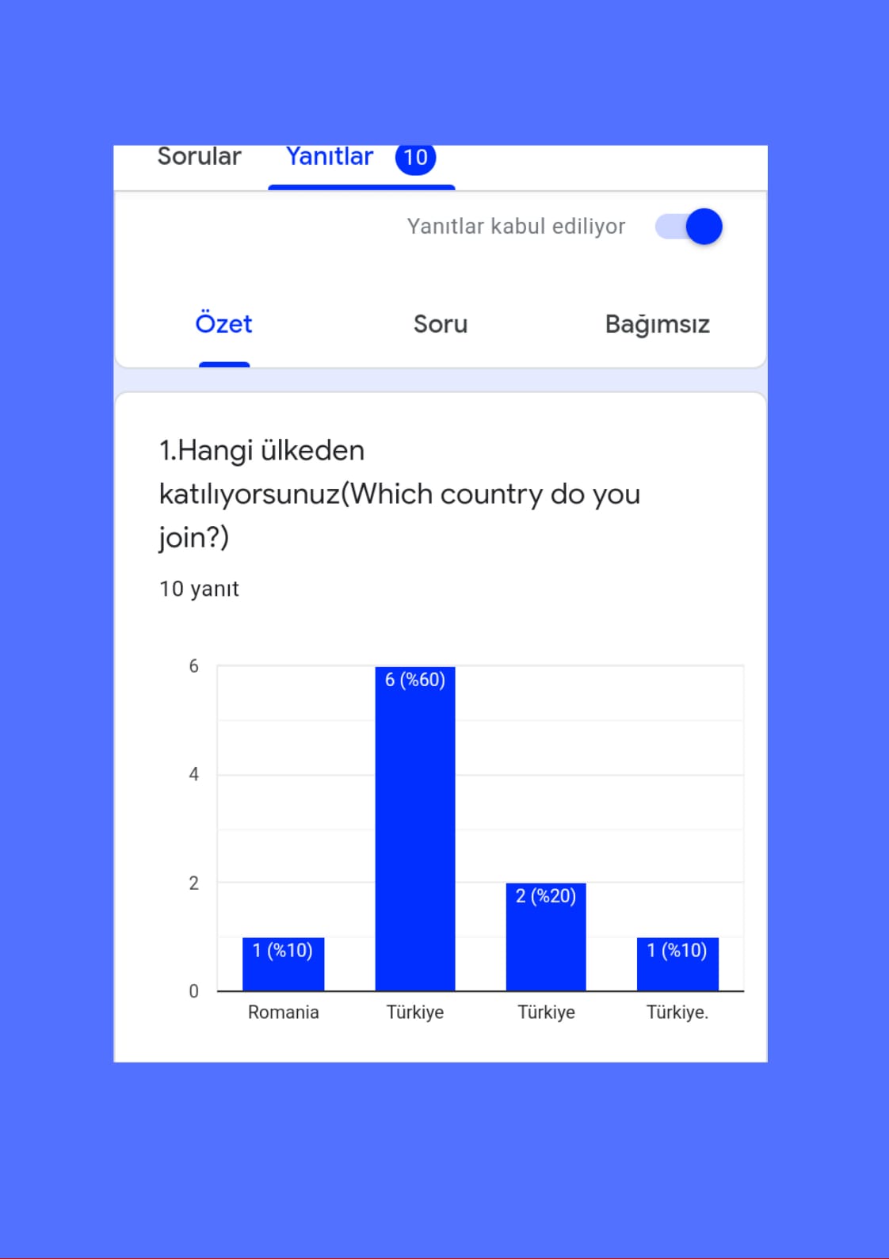The width and height of the screenshot is (889, 1259).
Task: Switch to the Sorular tab
Action: pos(200,157)
